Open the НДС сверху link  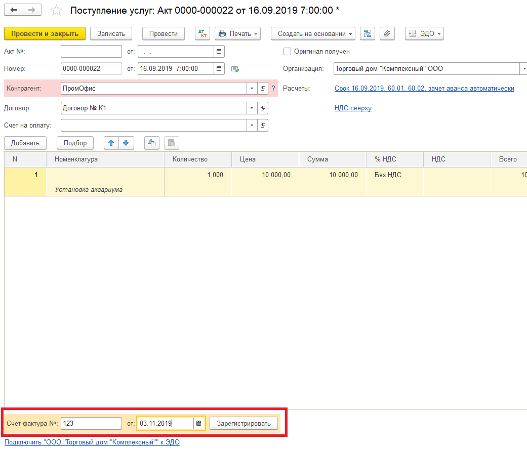(353, 108)
